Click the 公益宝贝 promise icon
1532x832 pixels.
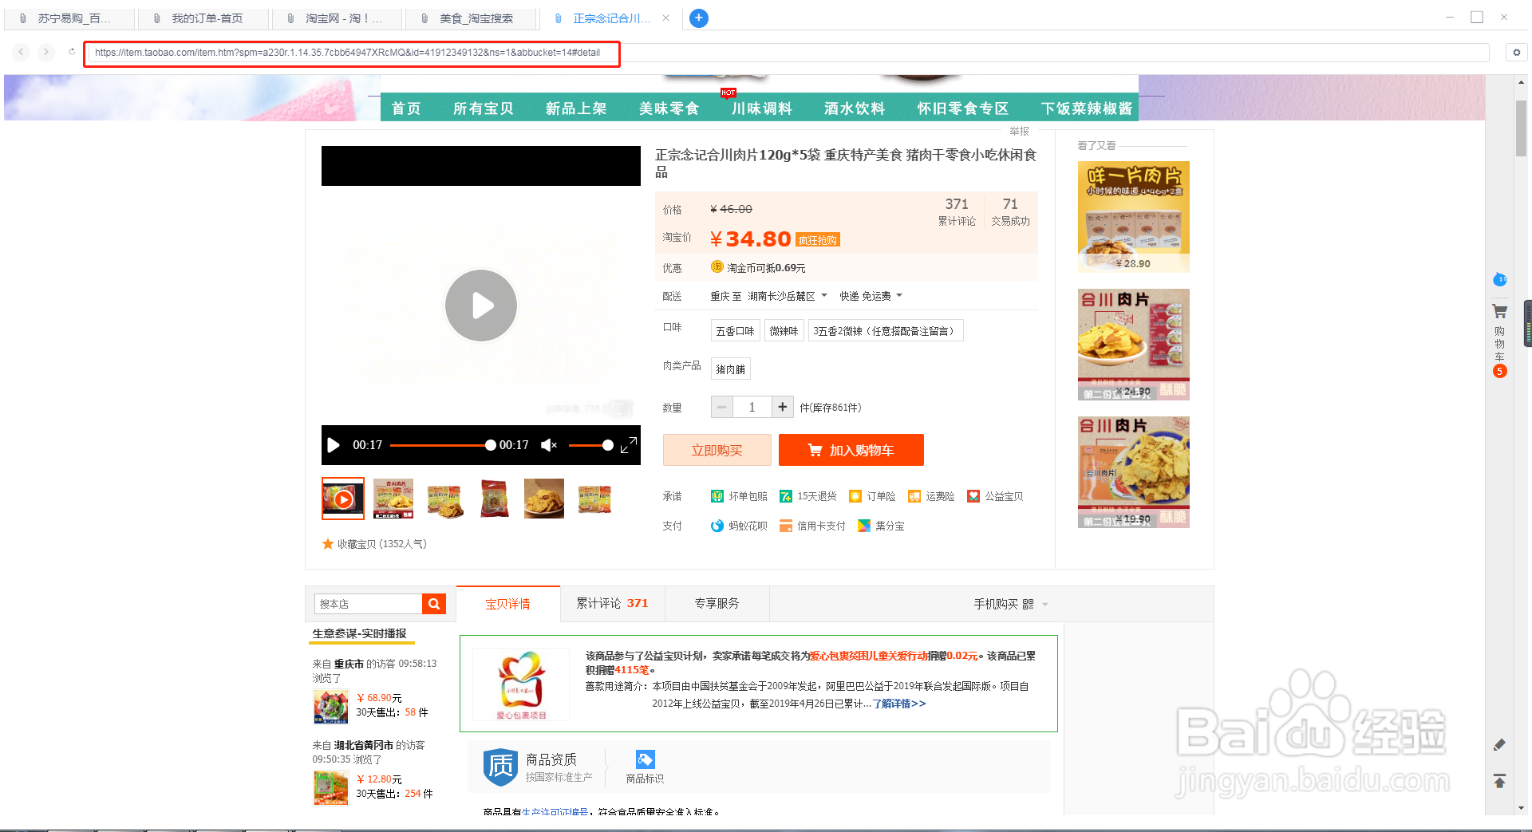[x=973, y=496]
